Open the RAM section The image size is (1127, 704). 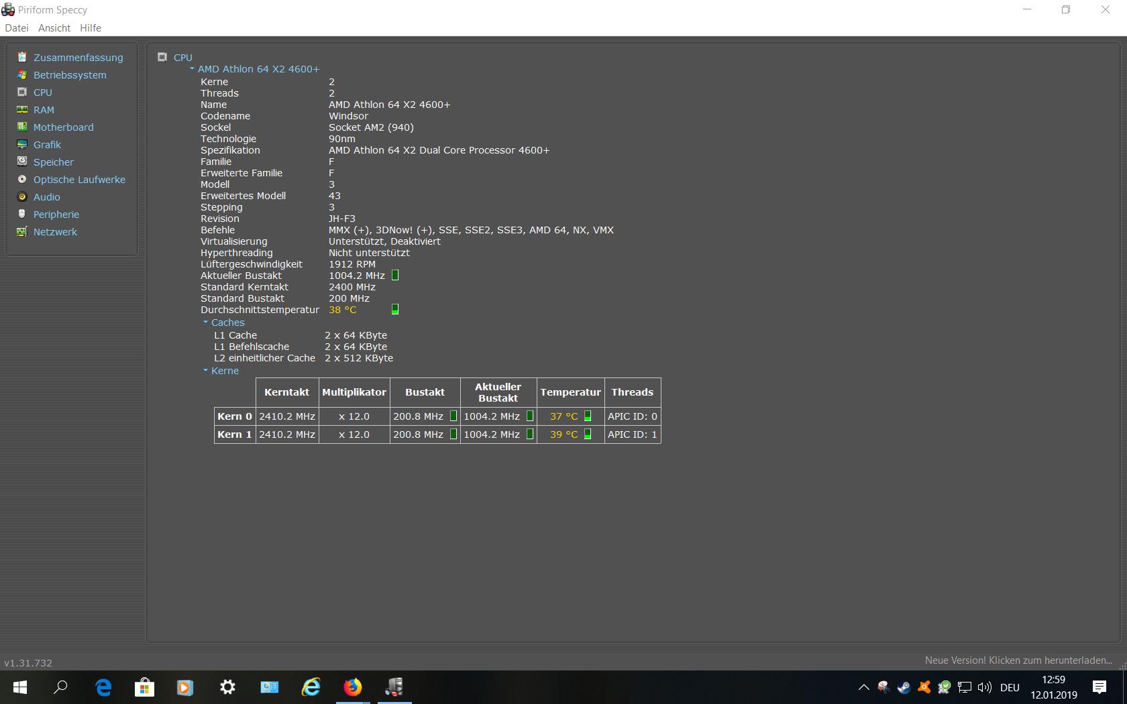point(44,110)
